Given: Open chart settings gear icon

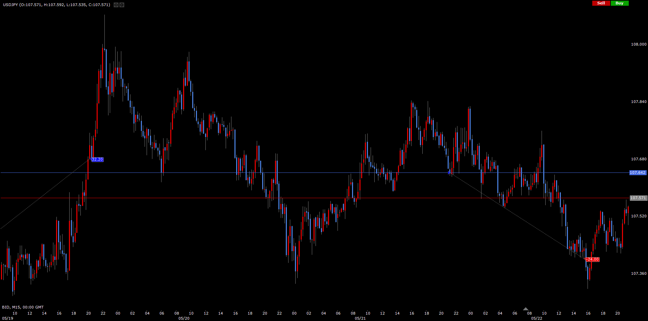Looking at the screenshot, I should [x=122, y=5].
